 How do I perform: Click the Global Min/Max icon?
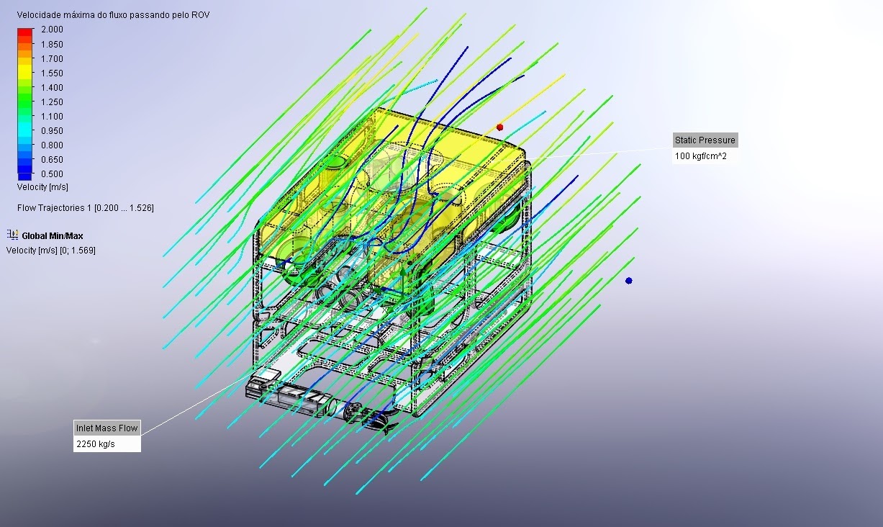[12, 235]
